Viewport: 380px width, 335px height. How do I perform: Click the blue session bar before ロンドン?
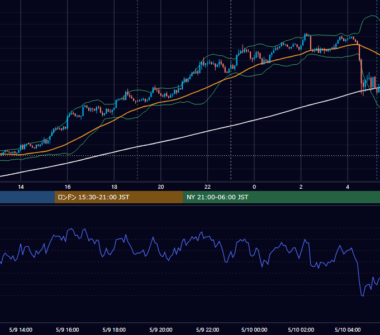pyautogui.click(x=27, y=197)
